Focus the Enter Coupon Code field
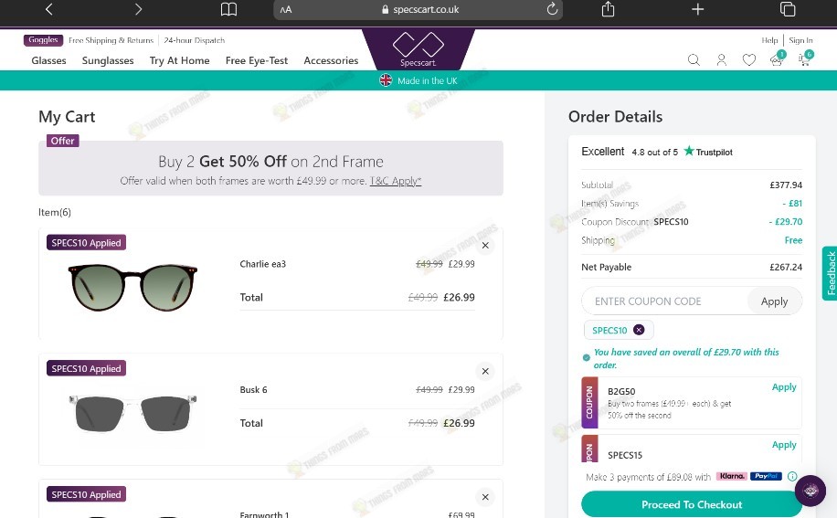The image size is (837, 518). 664,301
